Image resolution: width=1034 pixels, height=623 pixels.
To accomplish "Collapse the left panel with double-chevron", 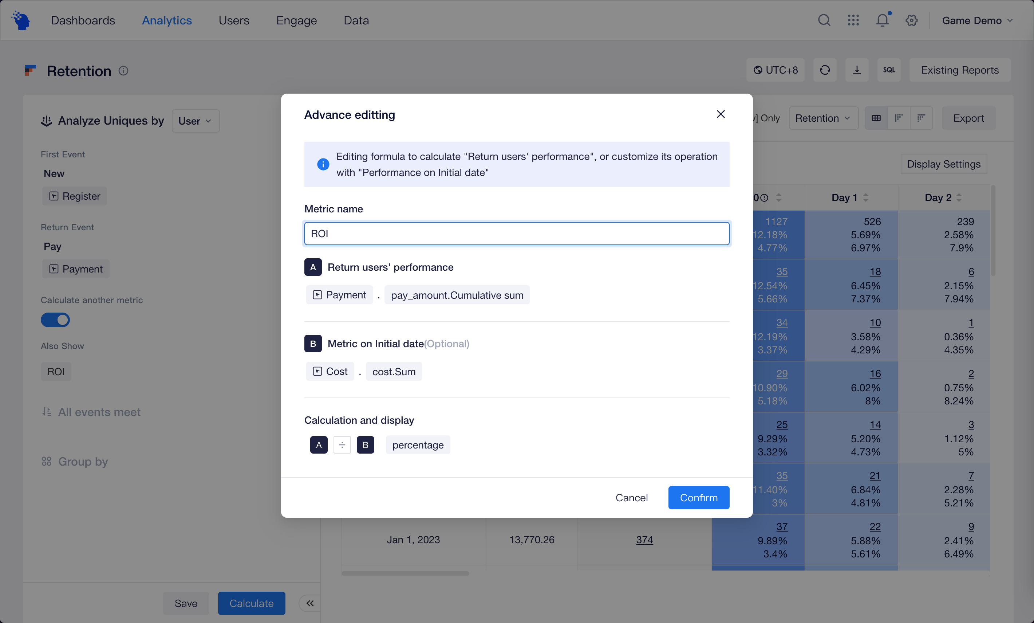I will tap(310, 603).
